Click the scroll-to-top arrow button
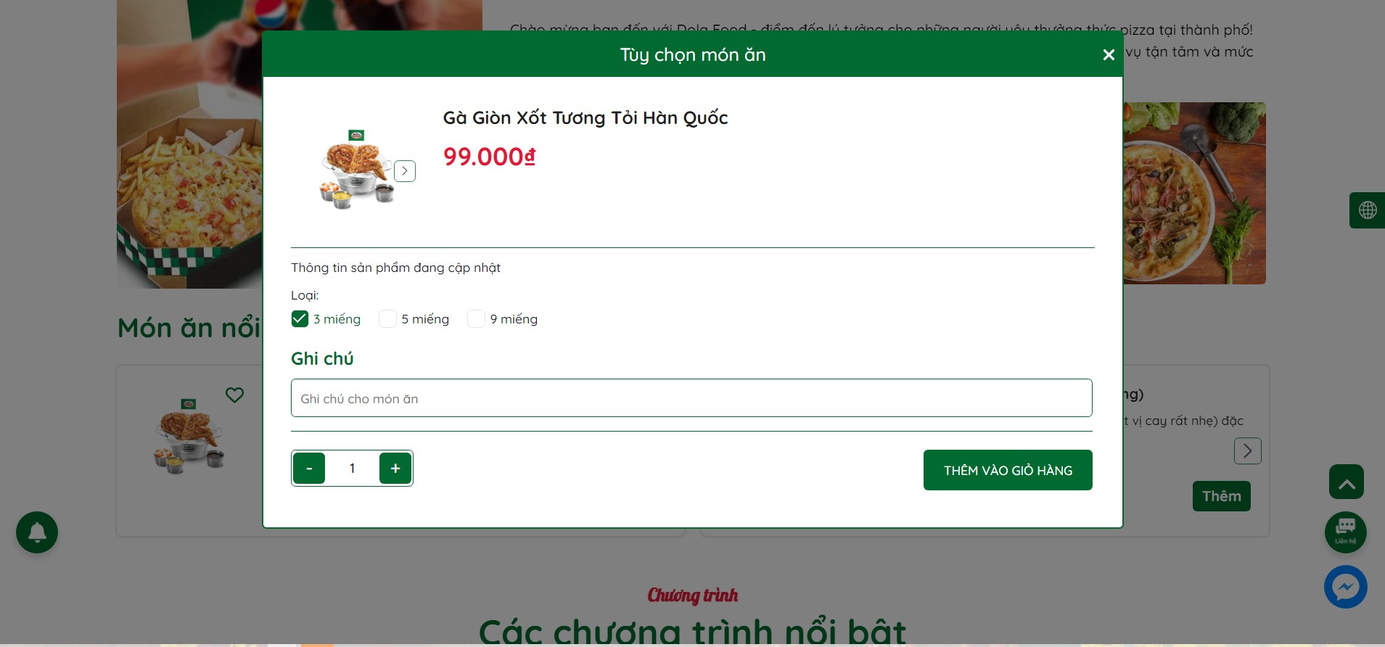 (1346, 482)
